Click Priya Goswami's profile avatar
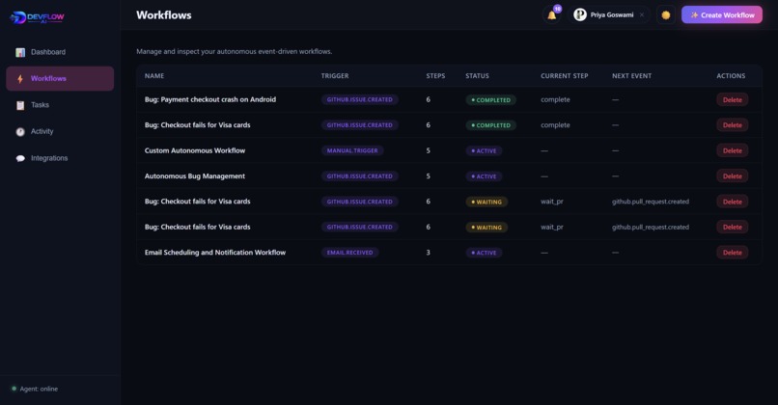 (579, 14)
